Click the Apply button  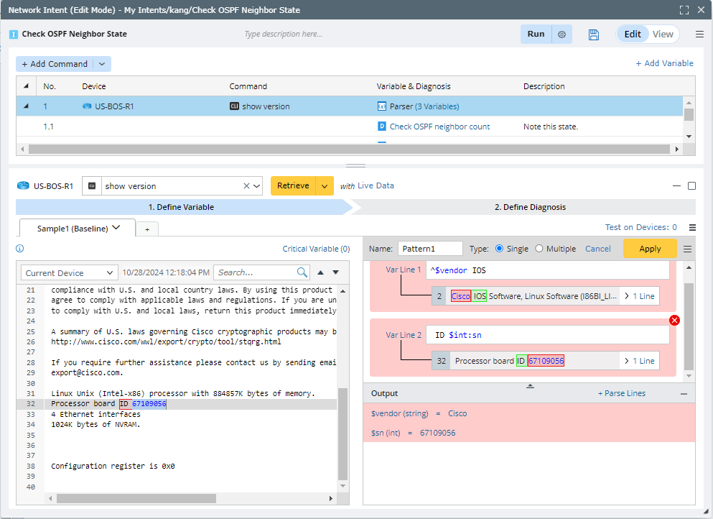(650, 249)
